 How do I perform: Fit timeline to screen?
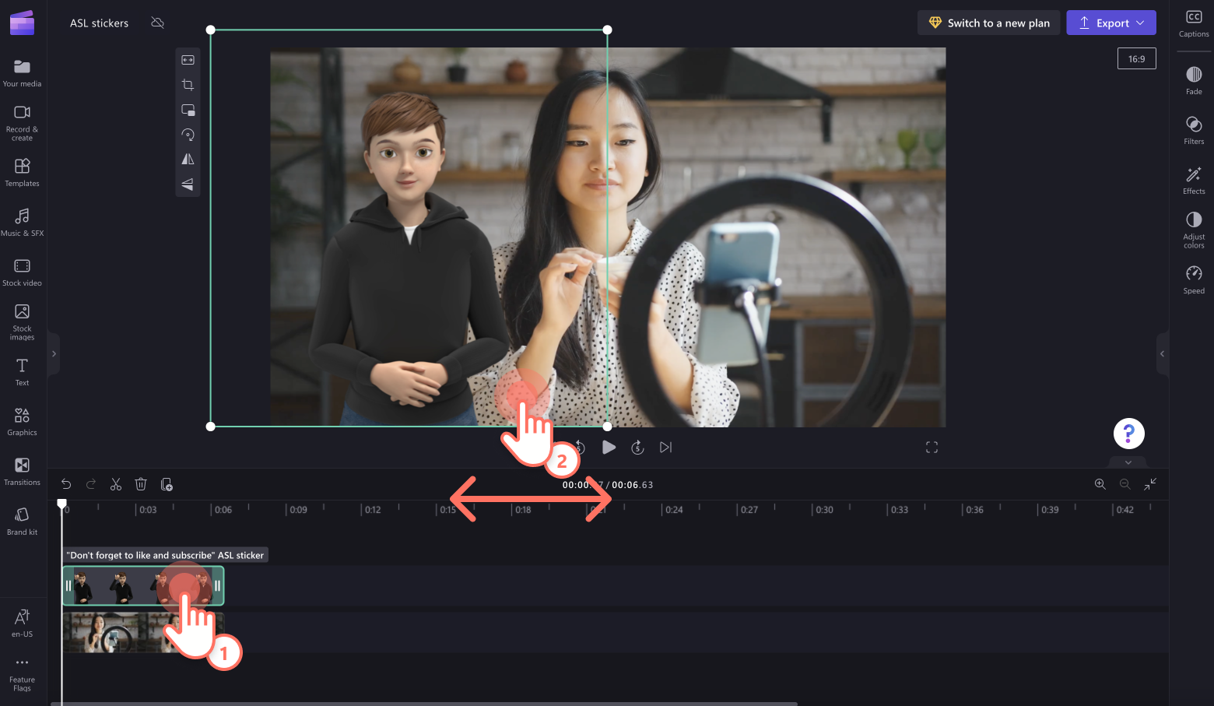[1150, 484]
